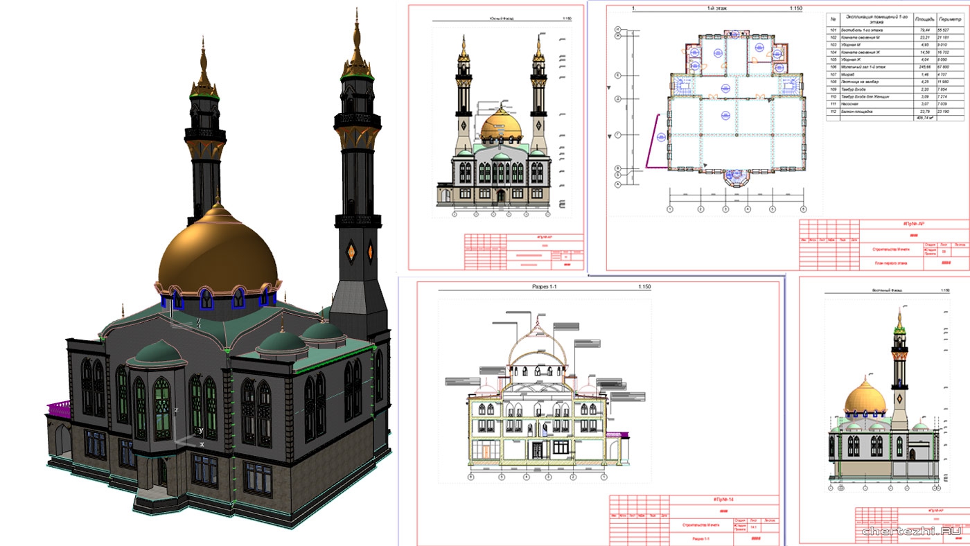The image size is (970, 546).
Task: Click row 101 vestibule in explication table
Action: (x=868, y=31)
